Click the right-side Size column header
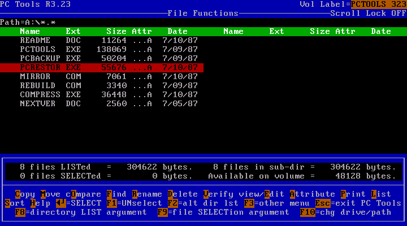The width and height of the screenshot is (407, 226). click(320, 32)
